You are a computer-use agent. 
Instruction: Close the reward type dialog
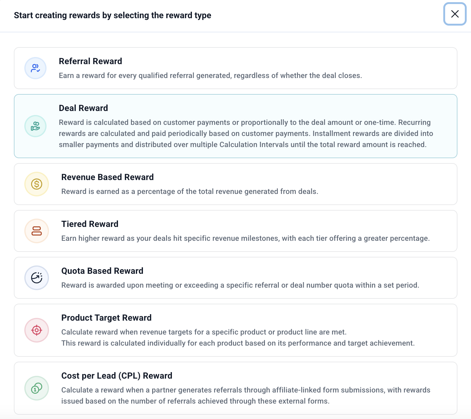(455, 14)
